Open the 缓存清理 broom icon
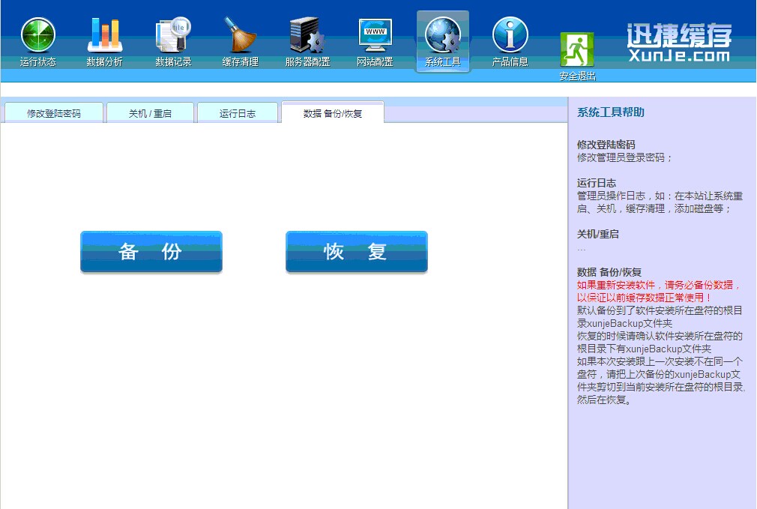 (240, 34)
